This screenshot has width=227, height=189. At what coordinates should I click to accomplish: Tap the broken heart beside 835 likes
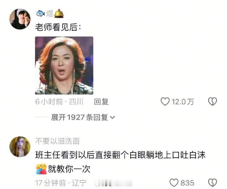(213, 183)
